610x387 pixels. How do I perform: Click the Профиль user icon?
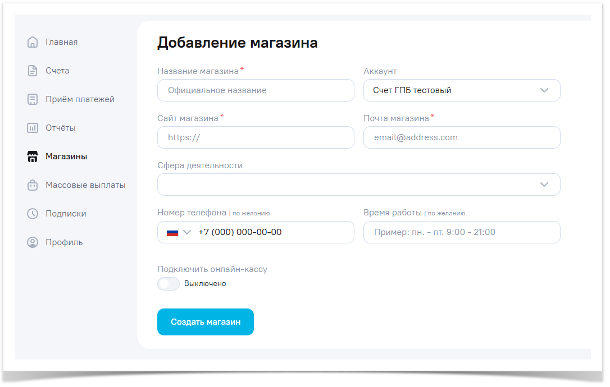pos(33,242)
